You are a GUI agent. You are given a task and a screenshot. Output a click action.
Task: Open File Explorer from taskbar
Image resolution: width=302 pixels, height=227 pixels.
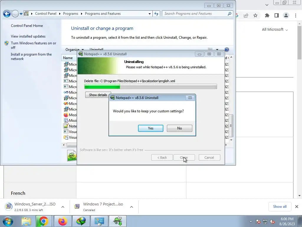(26, 221)
